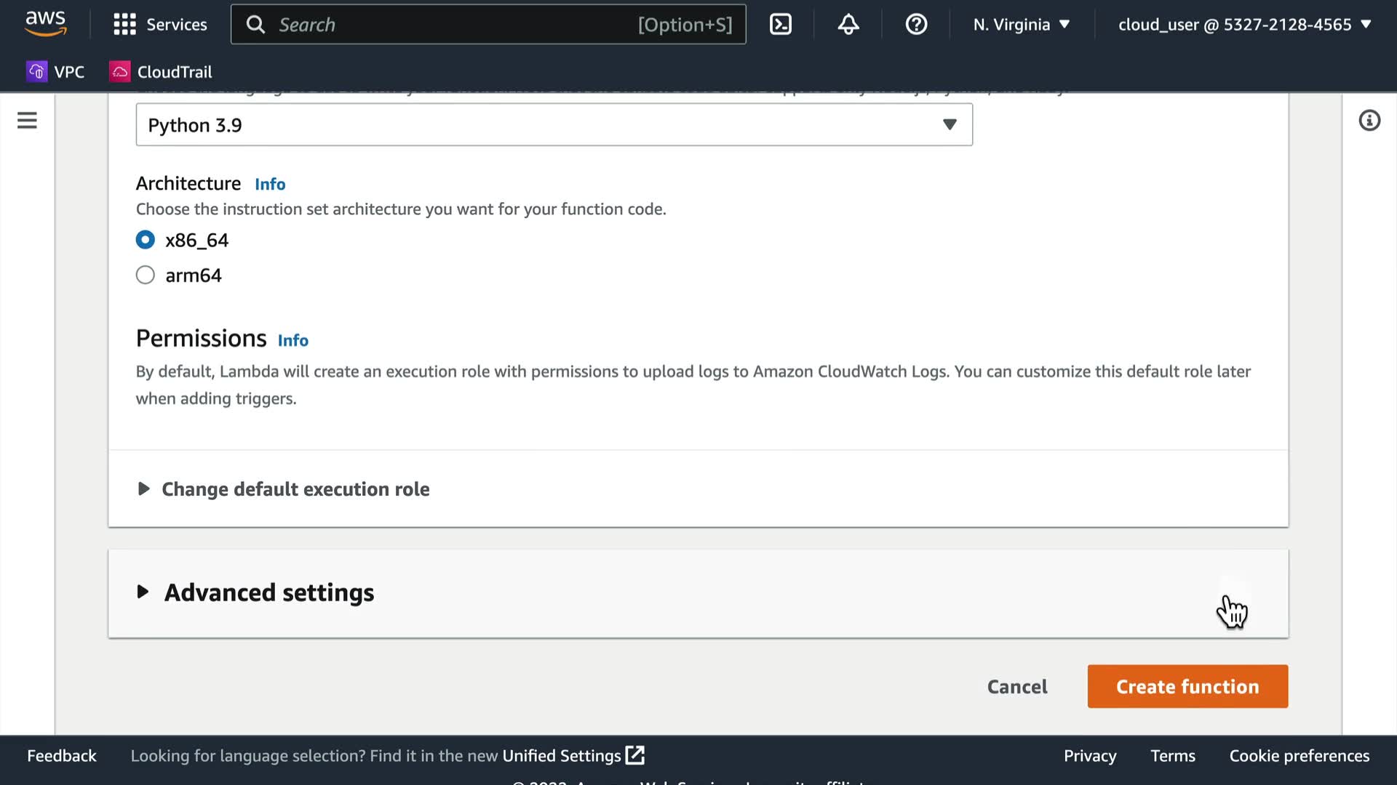The height and width of the screenshot is (785, 1397).
Task: Toggle the left hamburger navigation menu
Action: click(x=27, y=121)
